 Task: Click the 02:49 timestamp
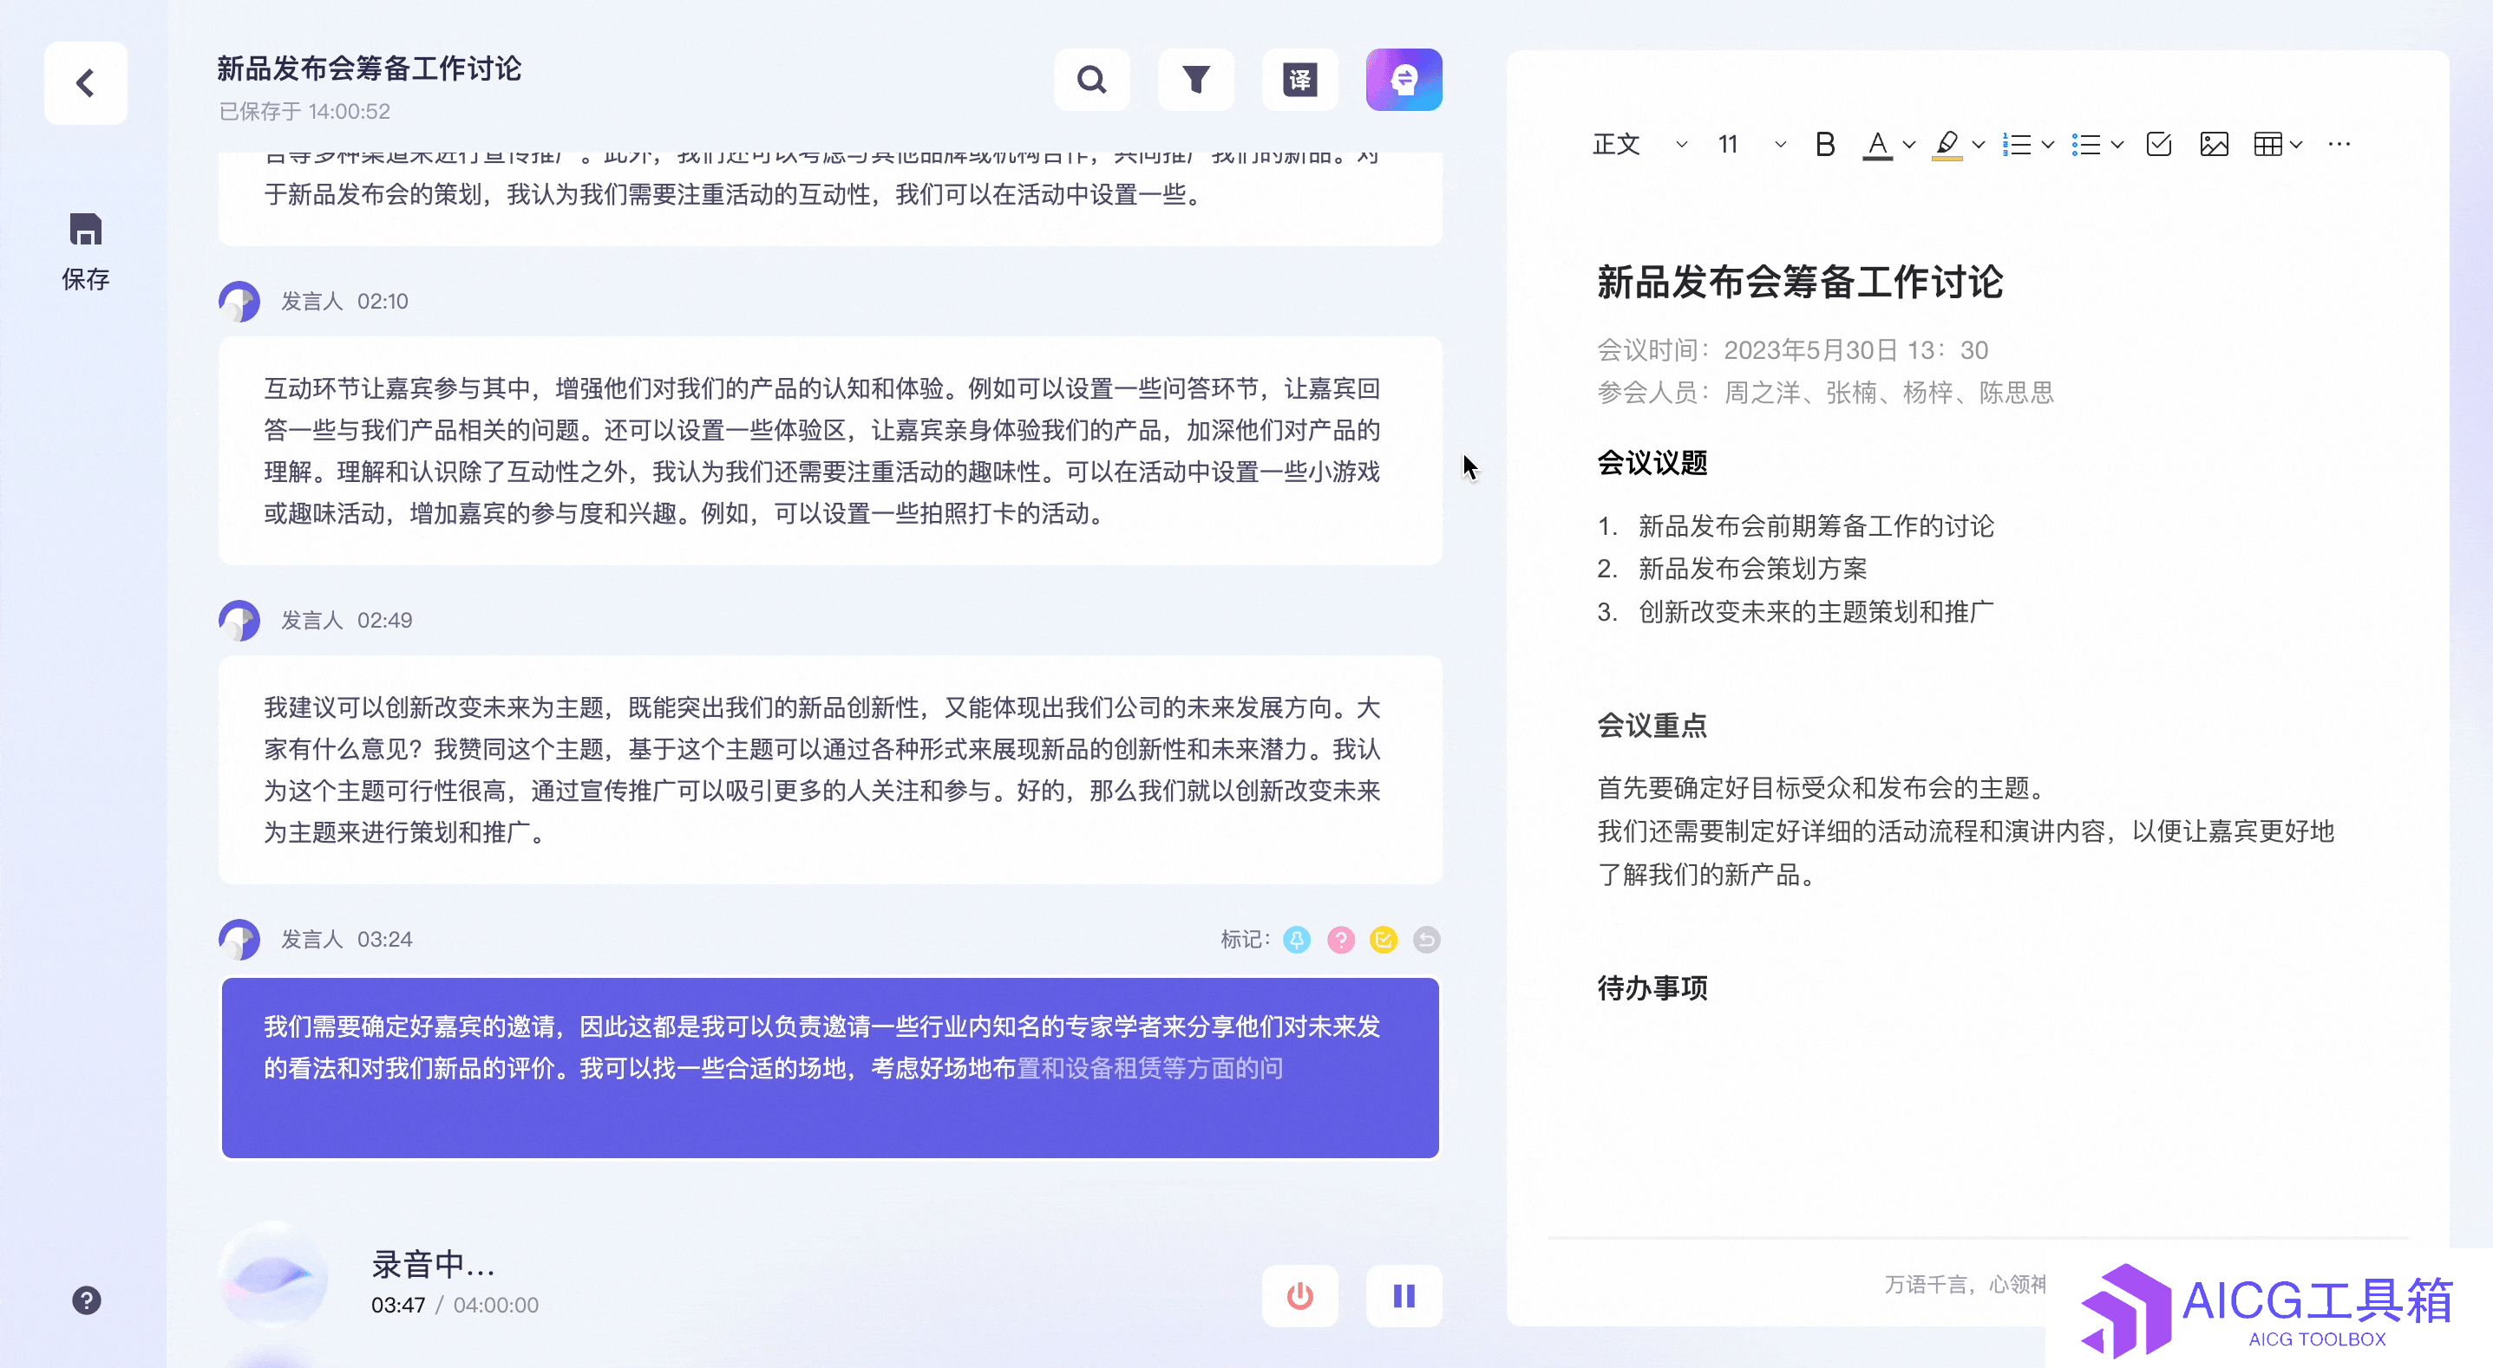click(384, 620)
